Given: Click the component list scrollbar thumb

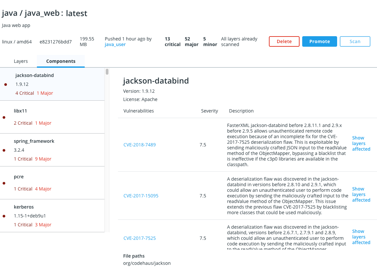Looking at the screenshot, I should coord(107,71).
